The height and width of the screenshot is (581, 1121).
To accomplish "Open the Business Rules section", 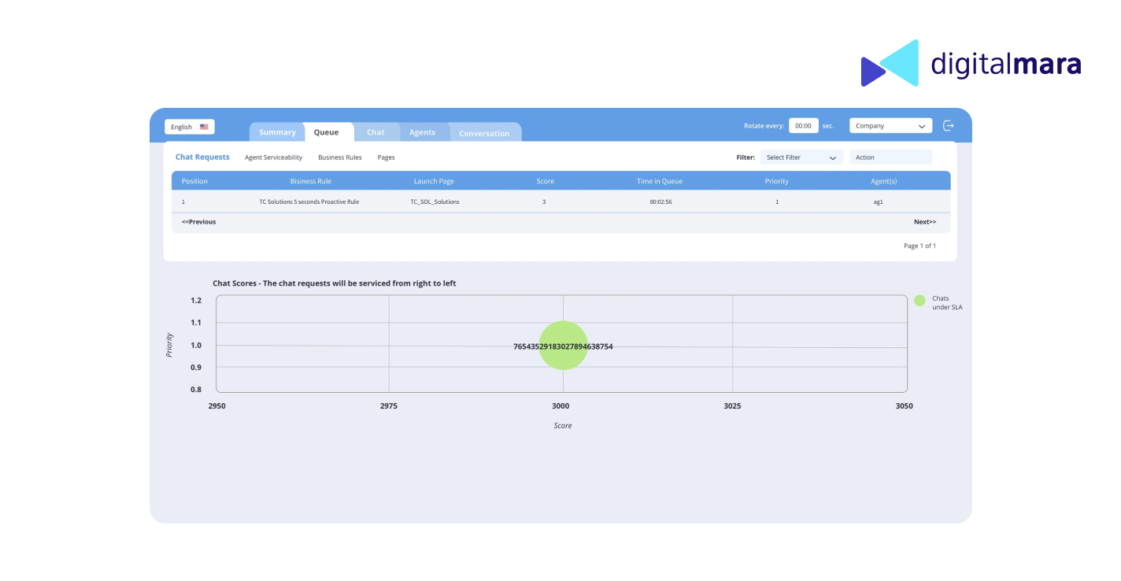I will point(340,157).
